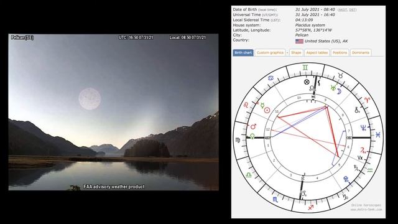Click the Libra zodiac sign glyph
This screenshot has height=224, width=398.
[x=249, y=175]
